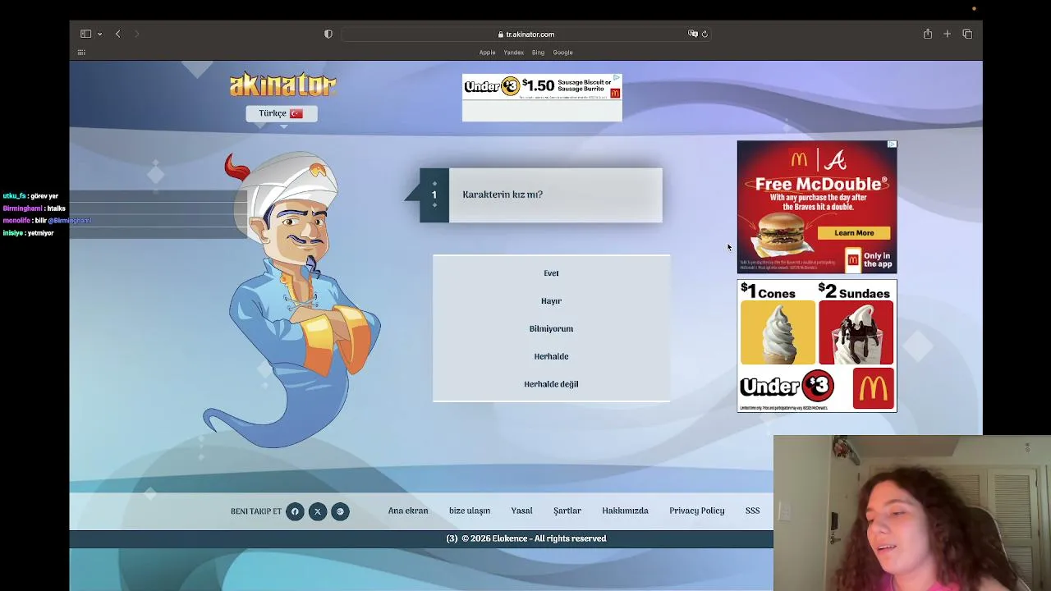
Task: Open Akinator's X (Twitter) page icon
Action: (318, 511)
